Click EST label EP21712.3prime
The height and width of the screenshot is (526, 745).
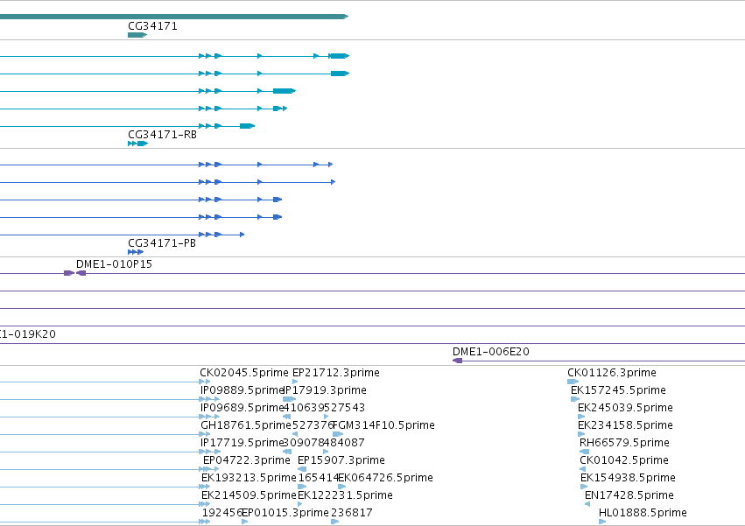[x=336, y=373]
